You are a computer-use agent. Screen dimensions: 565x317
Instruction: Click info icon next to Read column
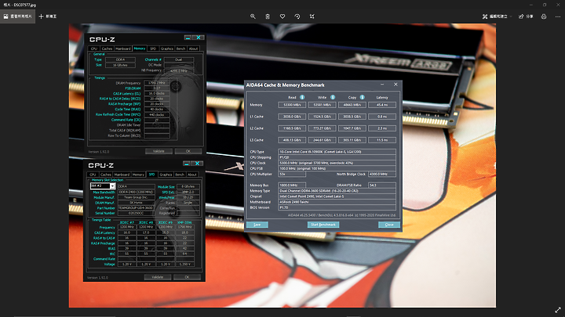pos(302,97)
